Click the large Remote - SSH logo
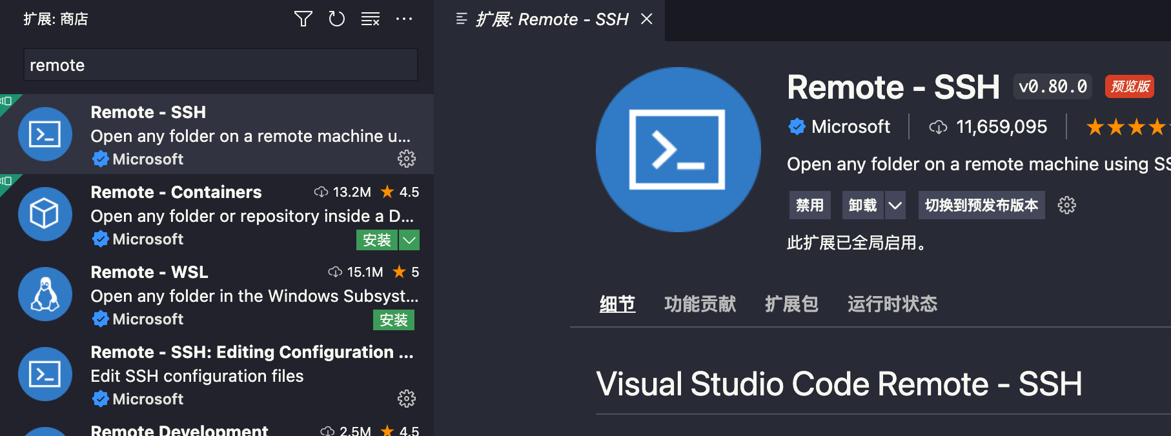 678,150
